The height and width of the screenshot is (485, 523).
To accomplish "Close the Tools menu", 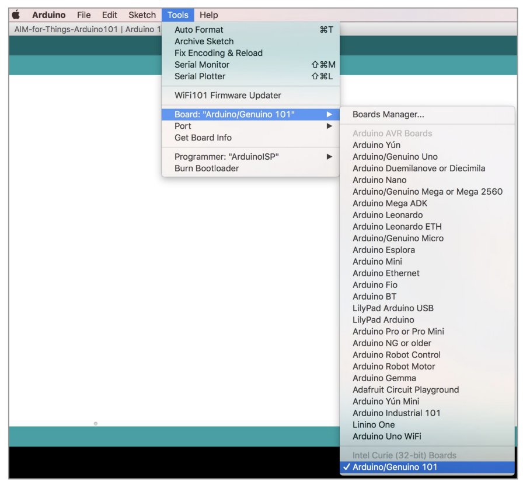I will click(178, 15).
